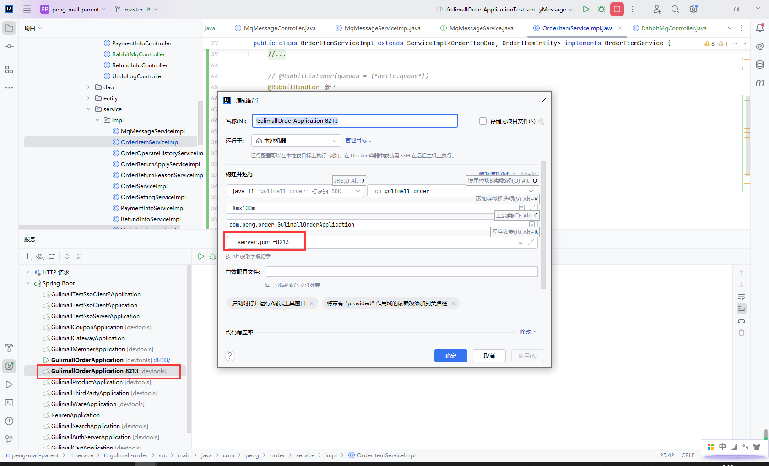Show the Project tool window folder icon
This screenshot has height=466, width=769.
click(x=9, y=28)
